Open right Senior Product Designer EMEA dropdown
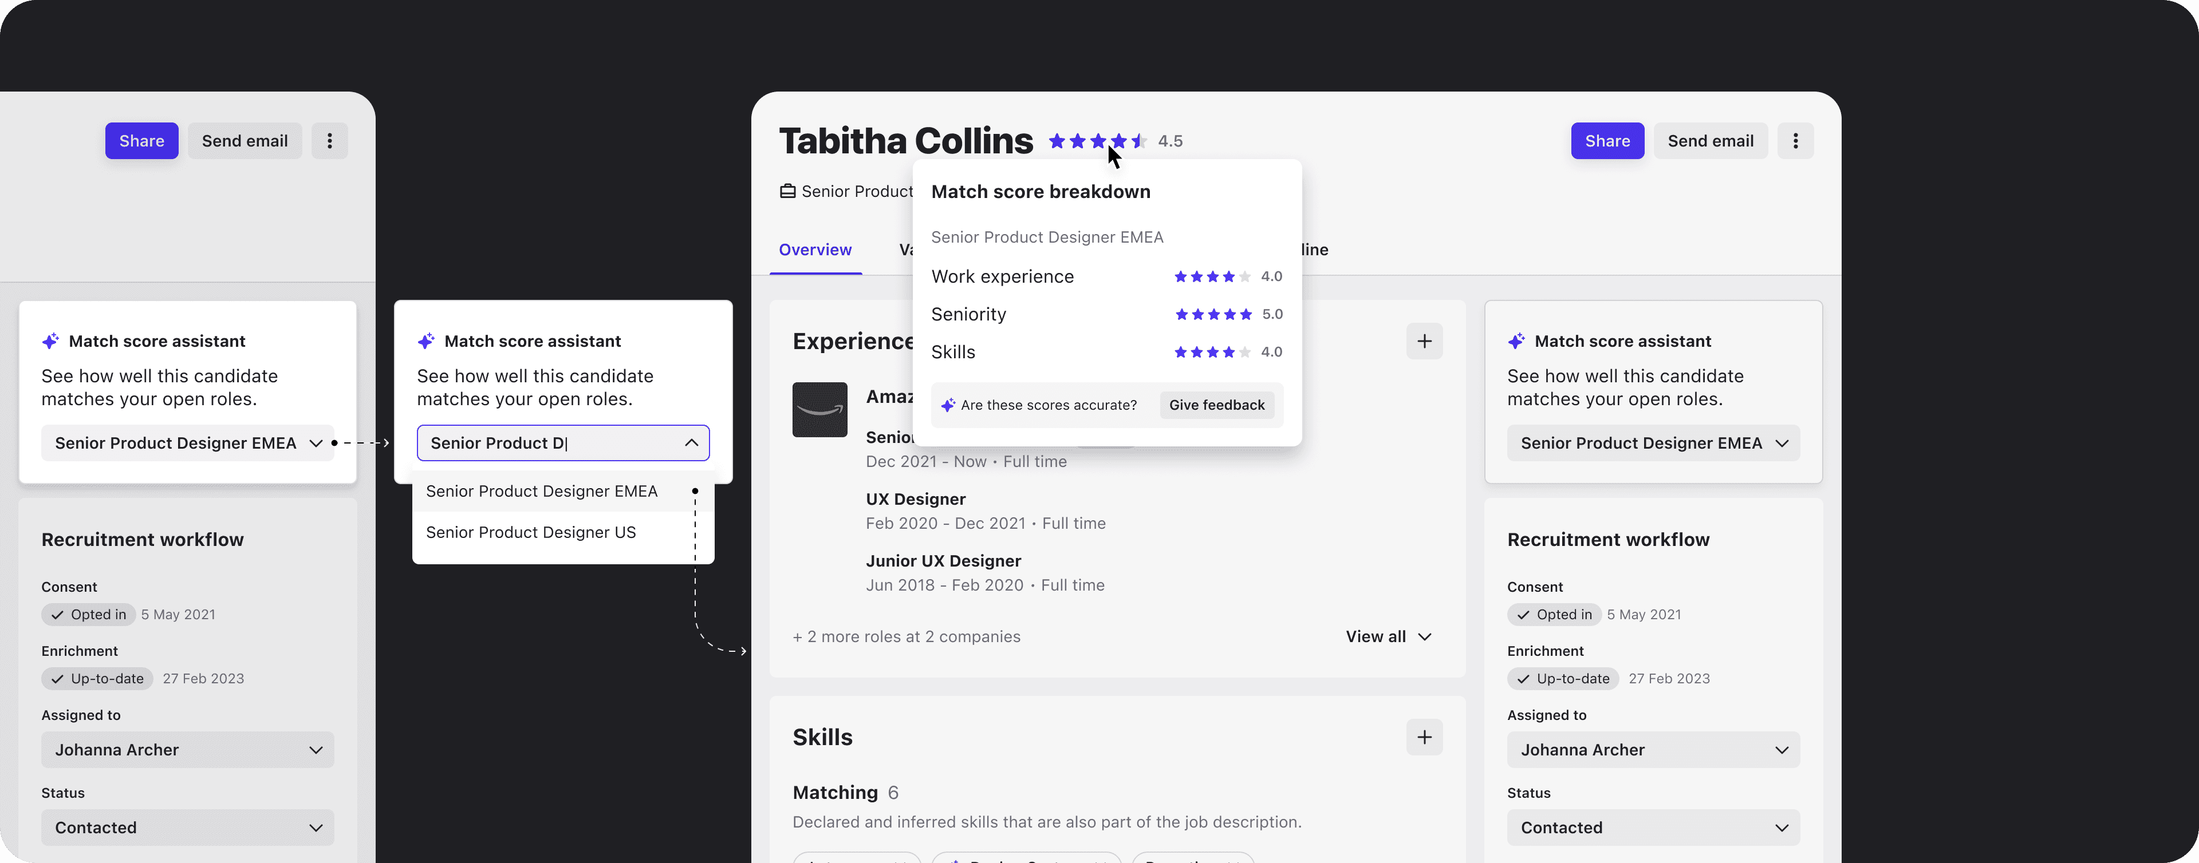2199x863 pixels. tap(1653, 442)
